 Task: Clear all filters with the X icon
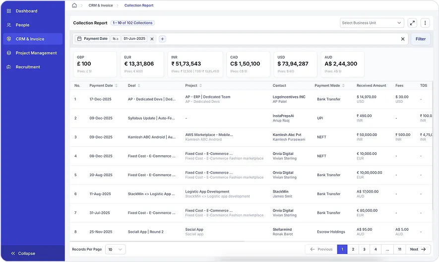coord(403,39)
